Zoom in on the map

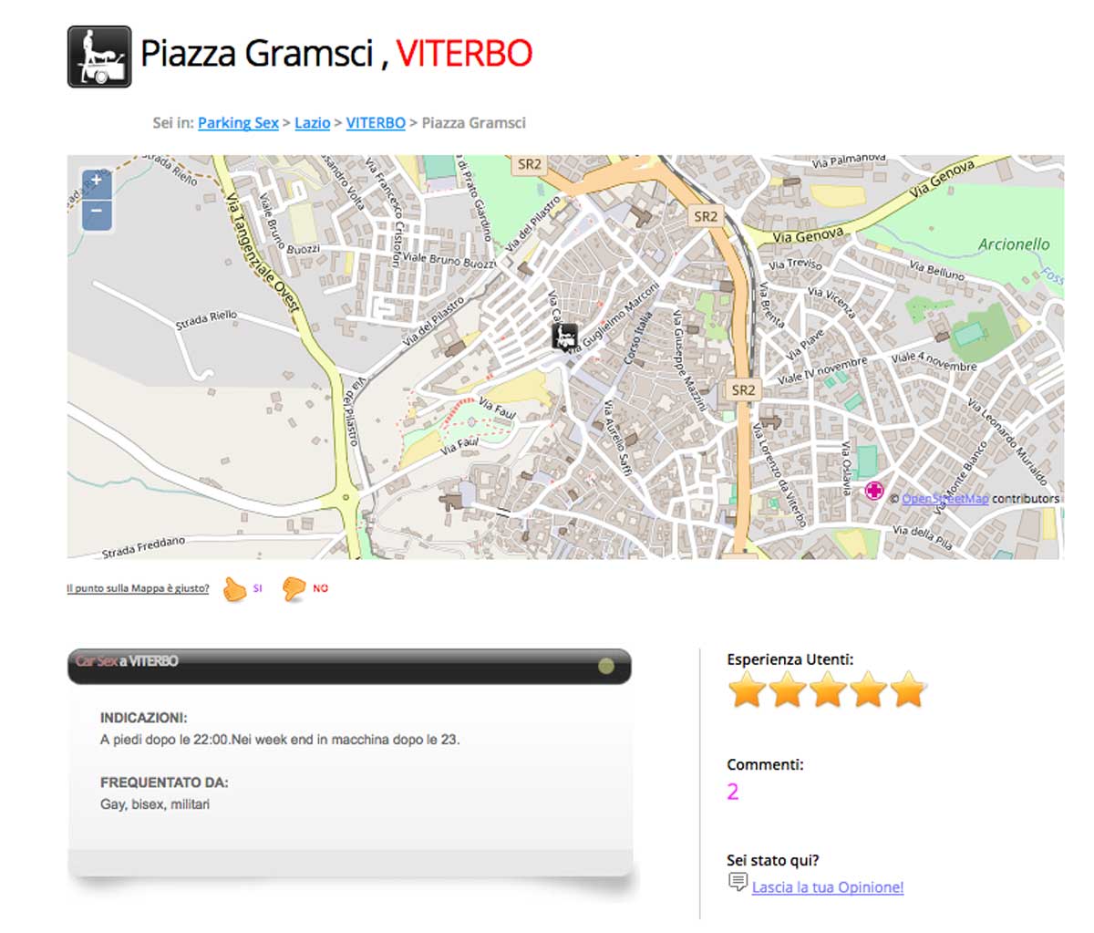97,183
